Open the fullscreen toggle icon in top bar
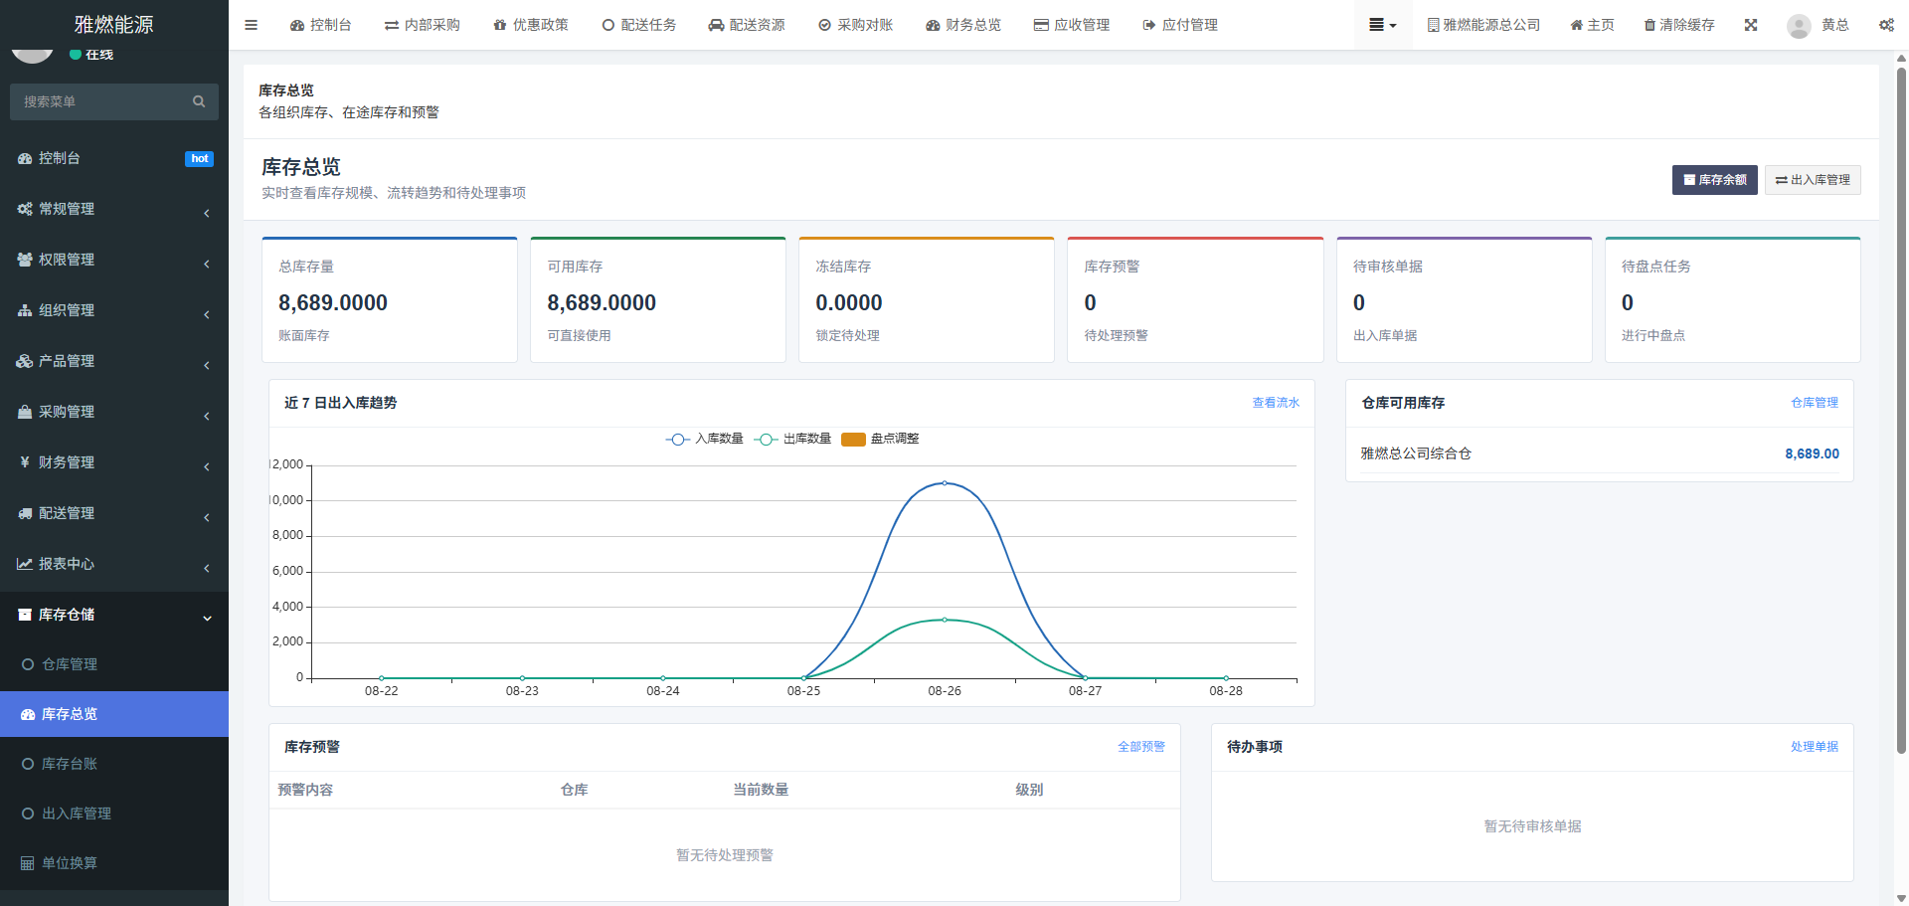 click(x=1751, y=25)
